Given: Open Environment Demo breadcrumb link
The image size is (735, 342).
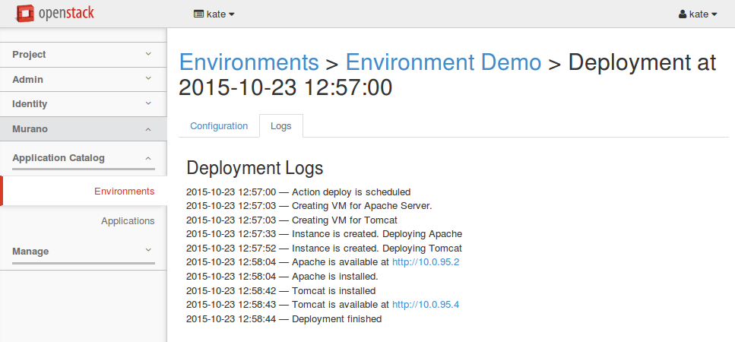Looking at the screenshot, I should pyautogui.click(x=443, y=62).
